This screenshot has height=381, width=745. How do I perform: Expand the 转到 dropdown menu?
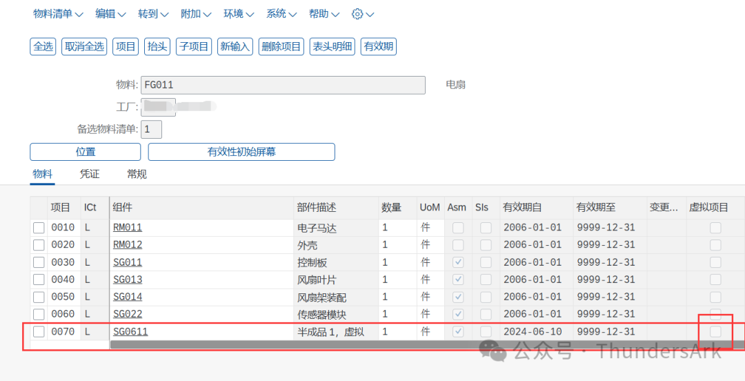pyautogui.click(x=153, y=14)
